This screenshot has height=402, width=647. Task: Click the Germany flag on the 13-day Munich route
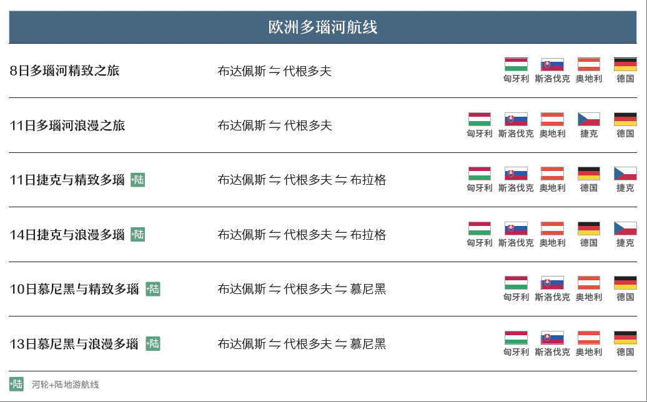pos(626,336)
